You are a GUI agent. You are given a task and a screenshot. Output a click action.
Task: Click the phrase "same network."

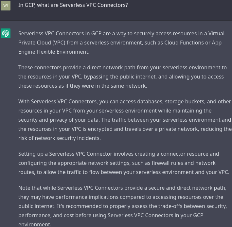point(131,86)
